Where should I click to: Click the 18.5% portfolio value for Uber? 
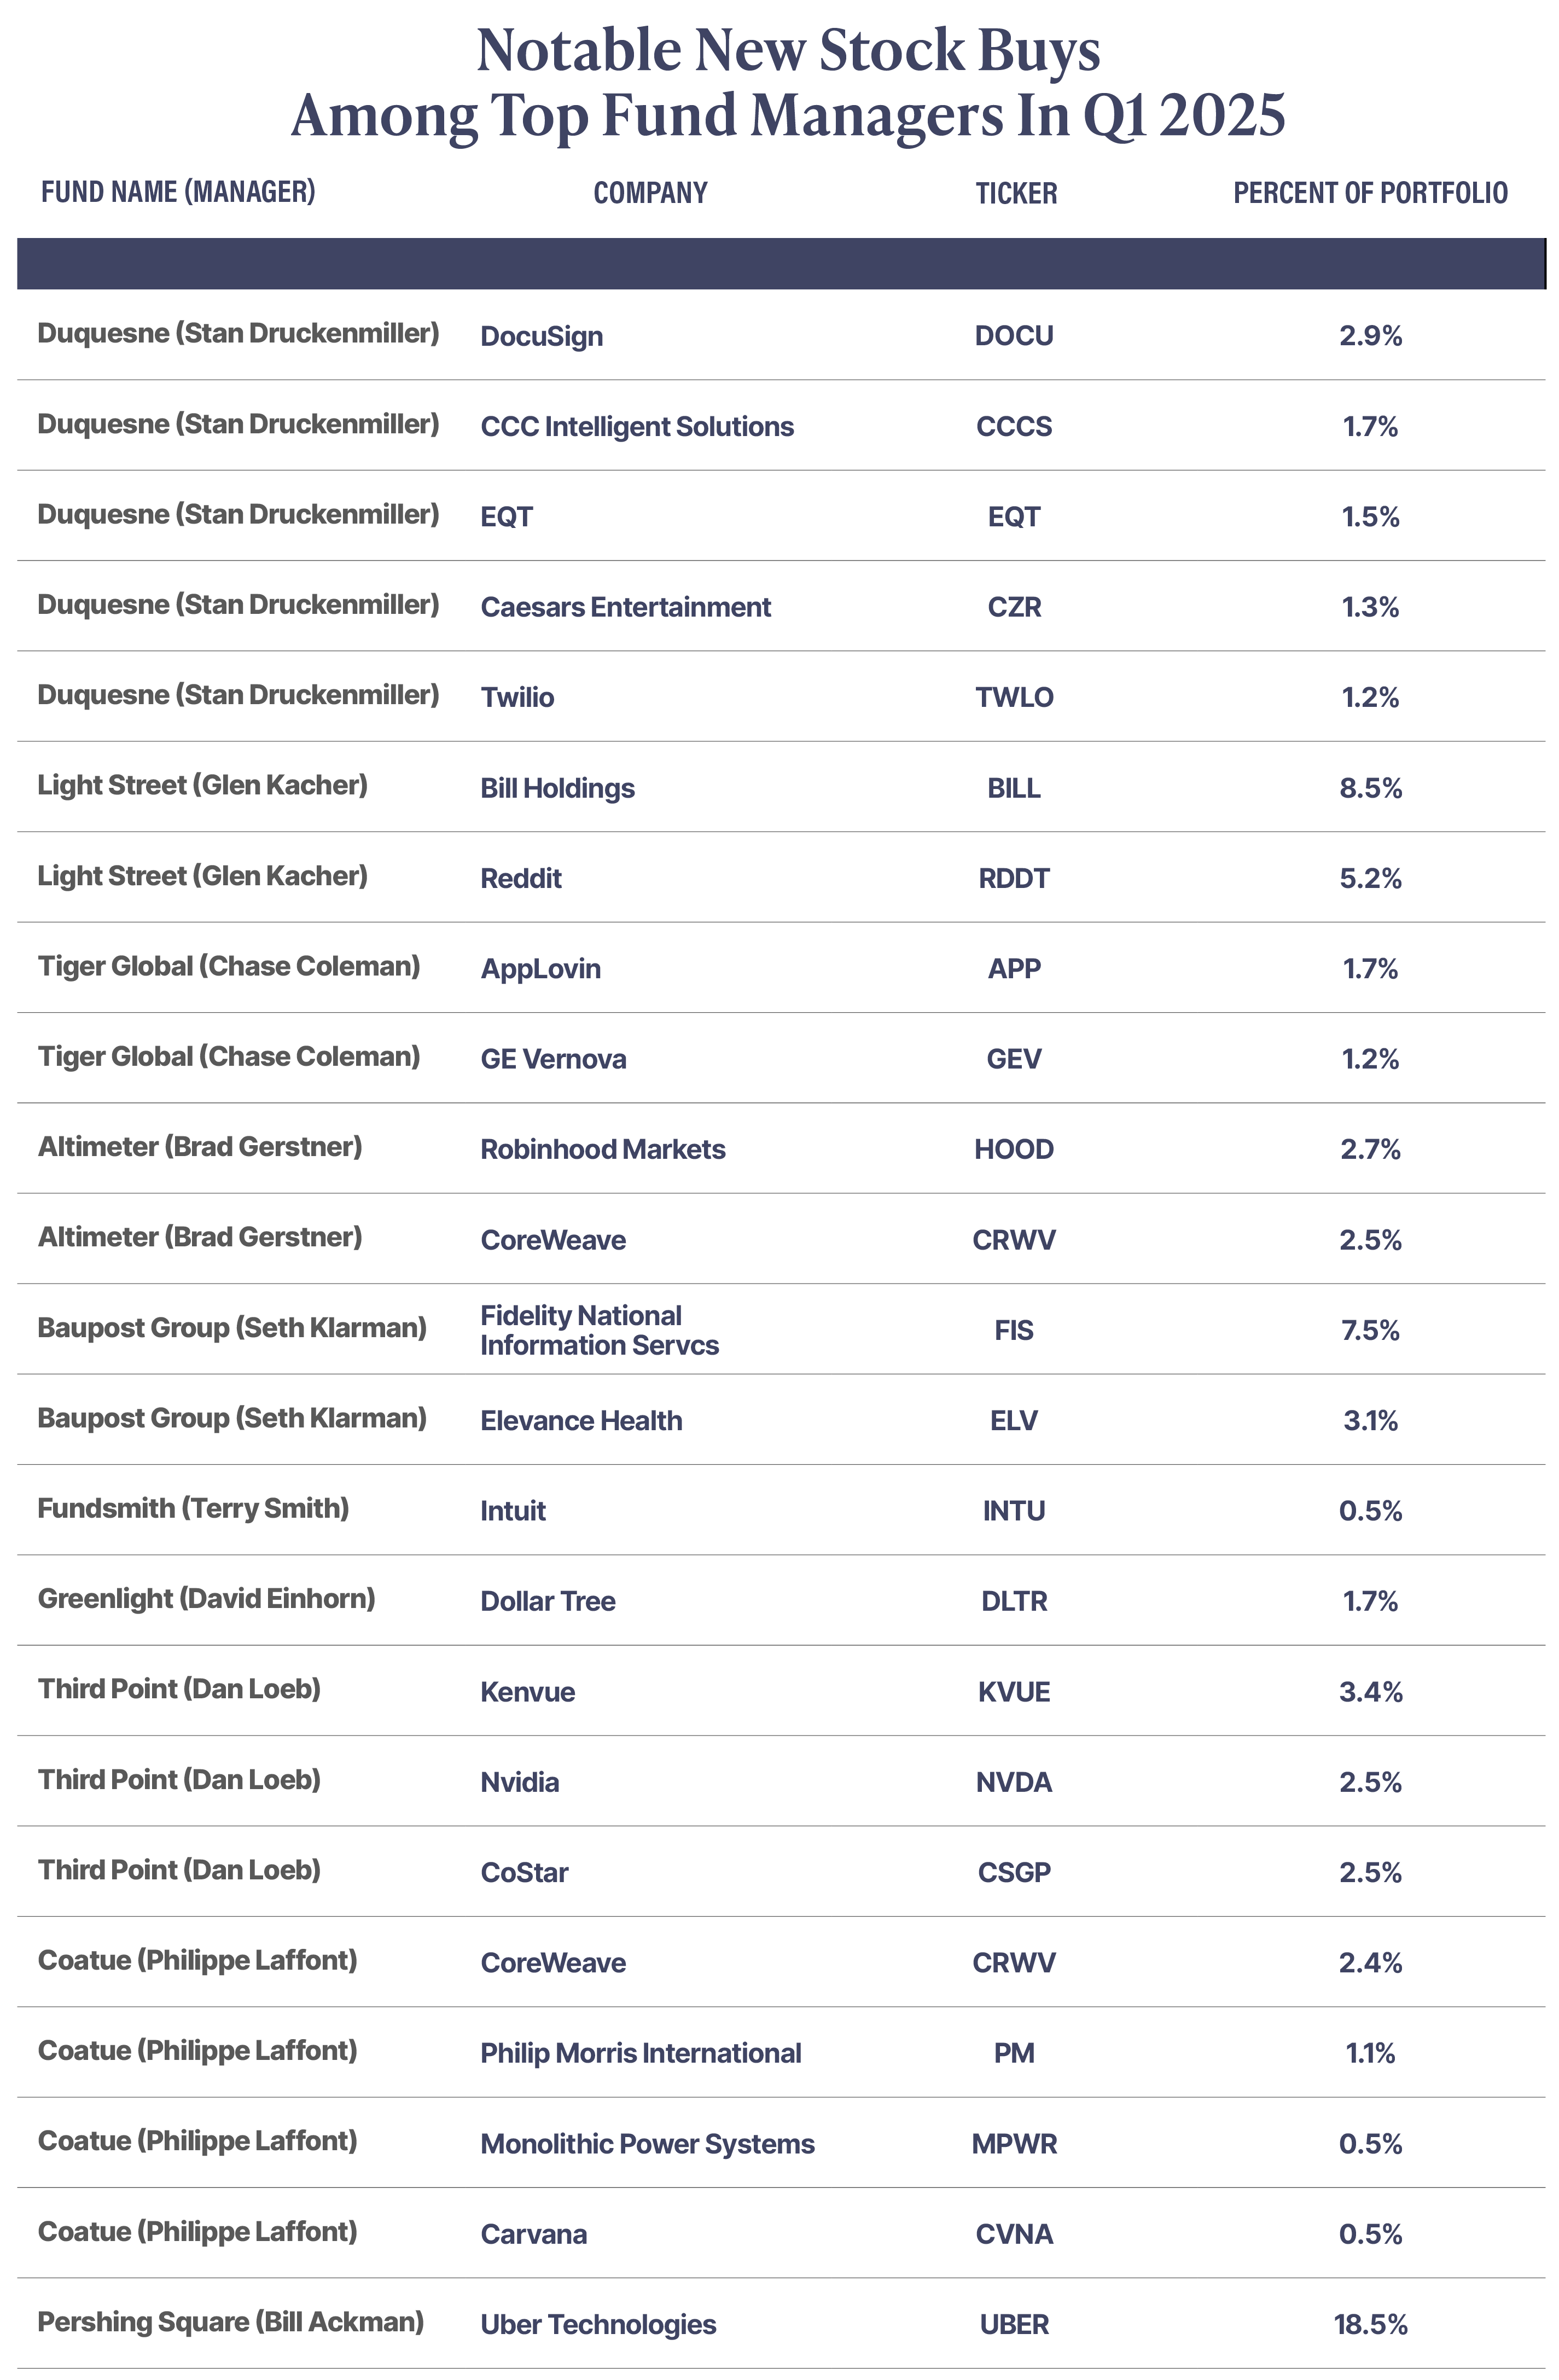pos(1370,2324)
